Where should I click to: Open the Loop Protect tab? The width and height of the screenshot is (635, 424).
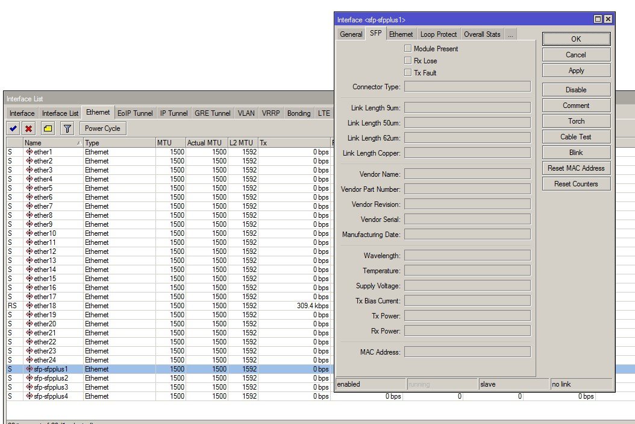pos(439,34)
